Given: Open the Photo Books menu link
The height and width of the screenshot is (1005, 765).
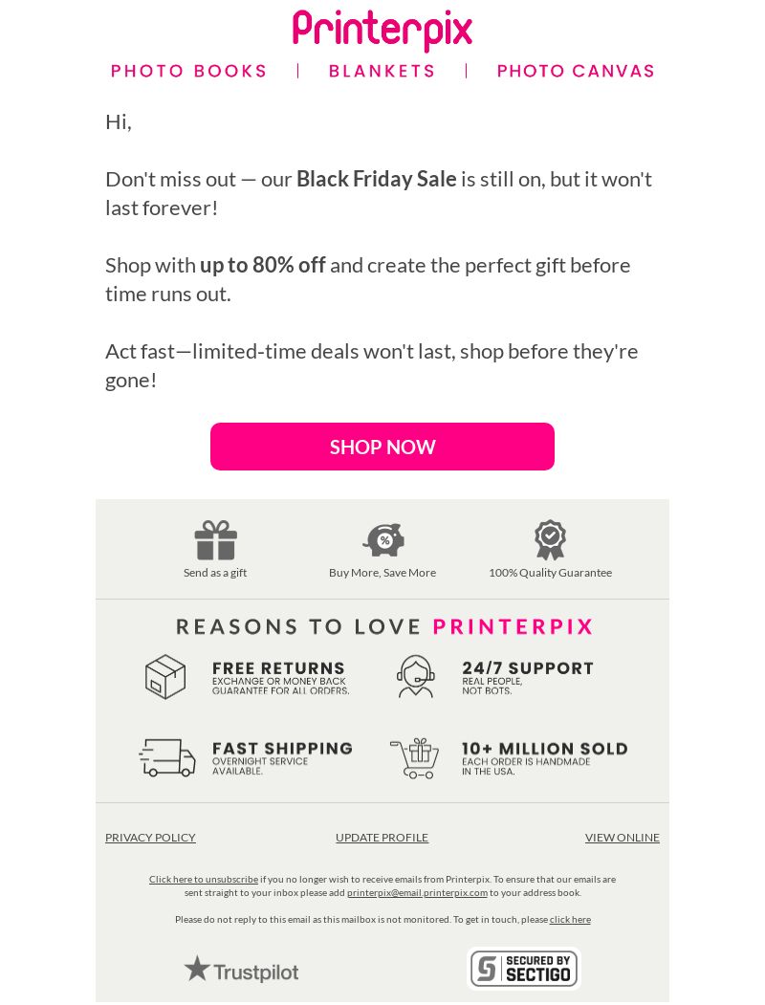Looking at the screenshot, I should (x=189, y=71).
